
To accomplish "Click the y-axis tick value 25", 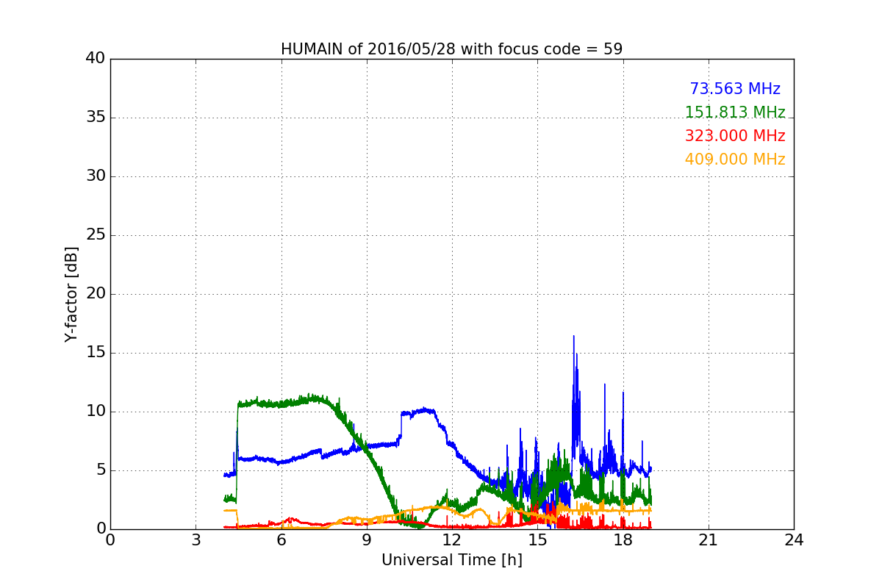I will pos(96,235).
